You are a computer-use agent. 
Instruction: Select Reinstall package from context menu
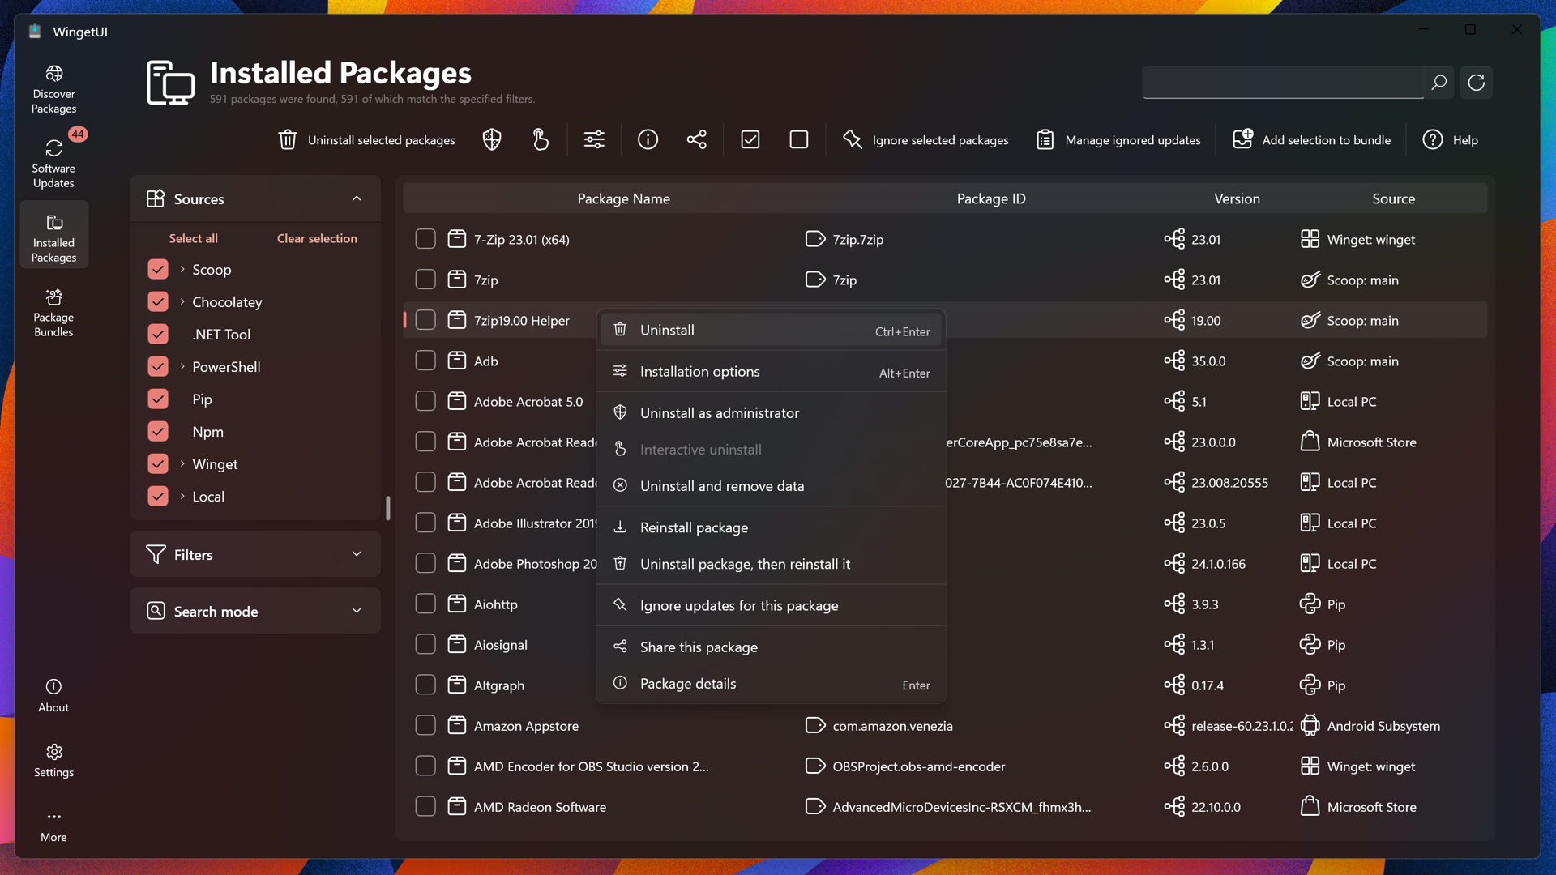coord(694,527)
